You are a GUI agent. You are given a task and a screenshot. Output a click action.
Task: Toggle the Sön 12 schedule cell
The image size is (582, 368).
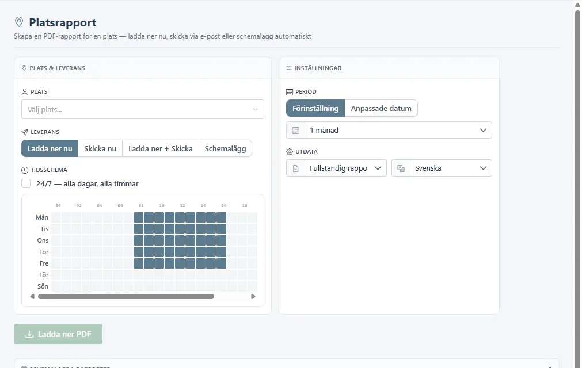pos(180,286)
